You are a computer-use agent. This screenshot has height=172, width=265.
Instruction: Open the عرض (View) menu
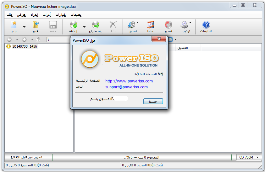click(21, 15)
